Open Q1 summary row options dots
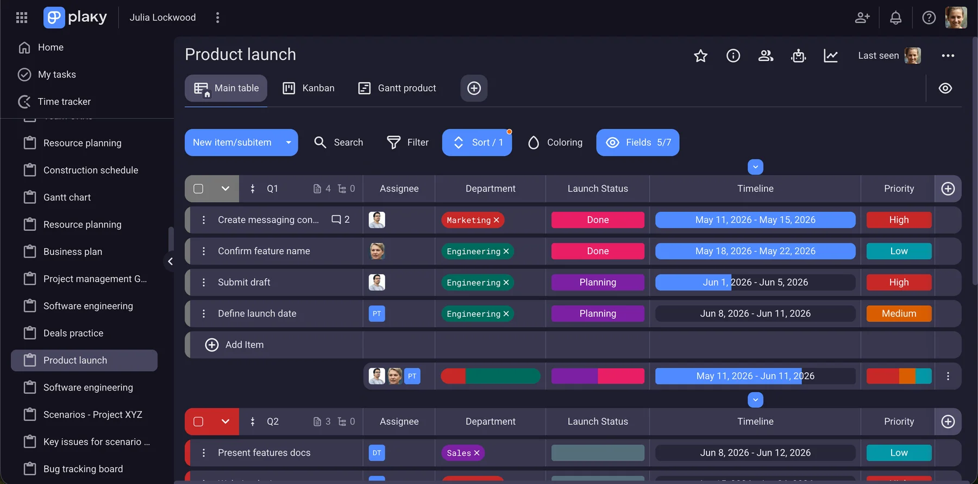The image size is (978, 484). tap(948, 376)
